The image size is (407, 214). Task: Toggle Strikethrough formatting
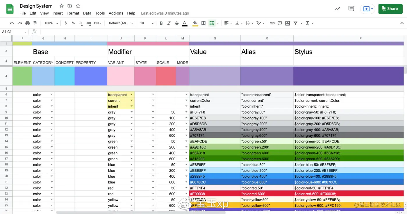point(176,23)
